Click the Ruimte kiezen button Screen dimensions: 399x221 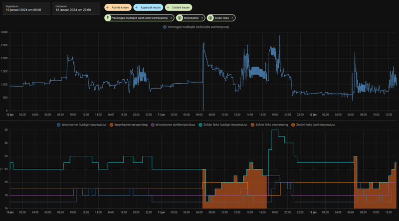(118, 7)
